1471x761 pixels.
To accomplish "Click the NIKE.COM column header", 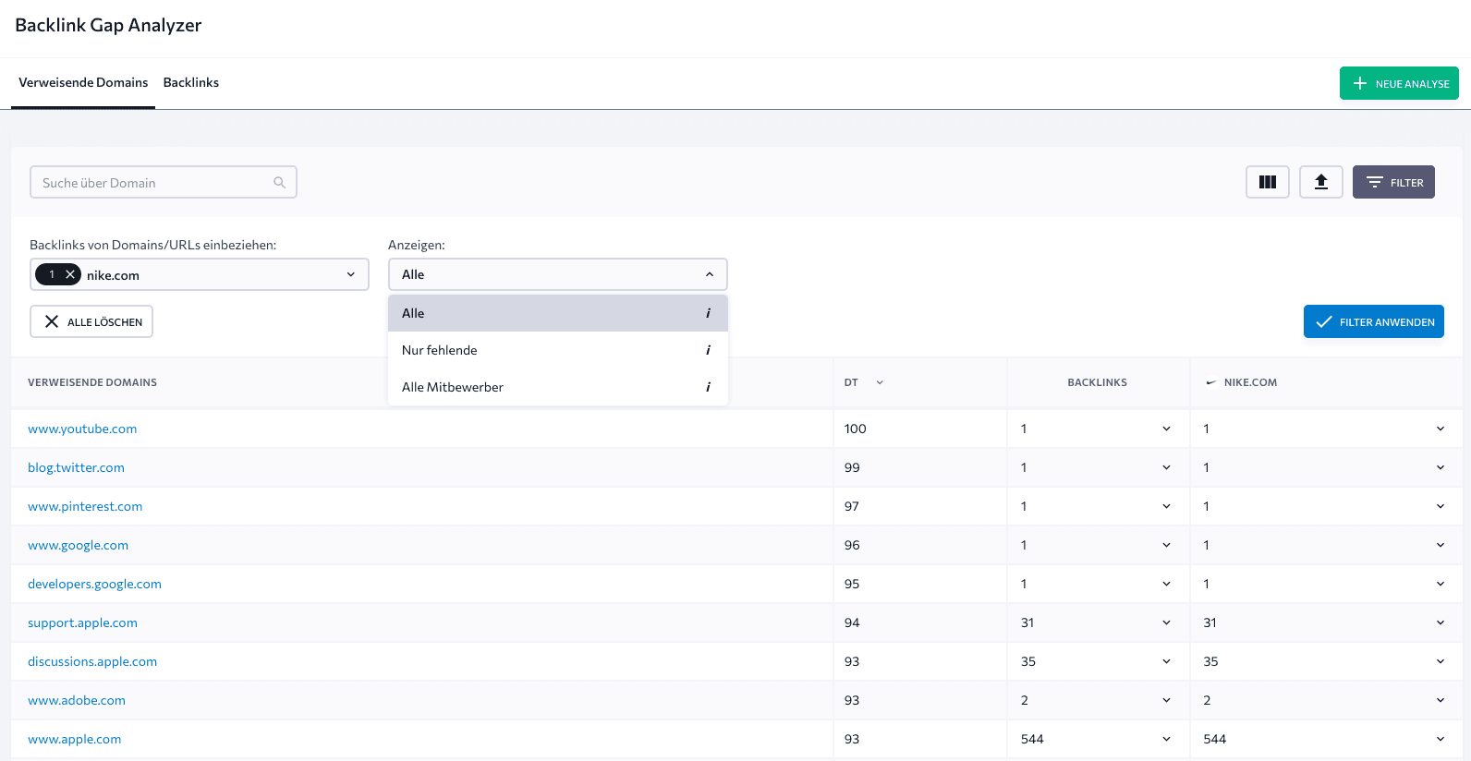I will (1250, 382).
